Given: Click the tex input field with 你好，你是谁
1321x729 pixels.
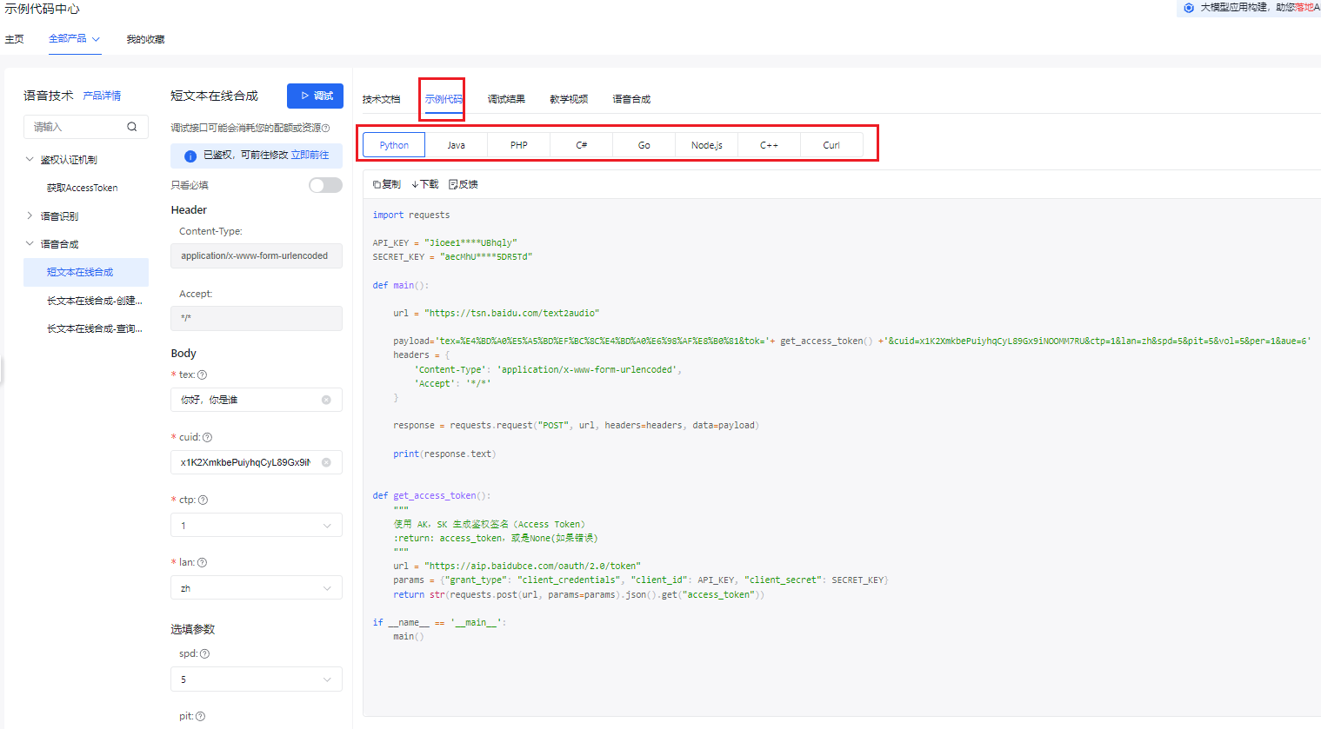Looking at the screenshot, I should click(257, 400).
